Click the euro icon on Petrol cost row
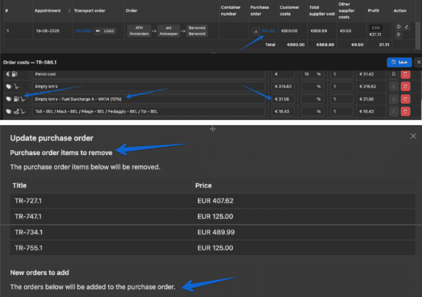Screen dimensions: 422x297 point(8,74)
